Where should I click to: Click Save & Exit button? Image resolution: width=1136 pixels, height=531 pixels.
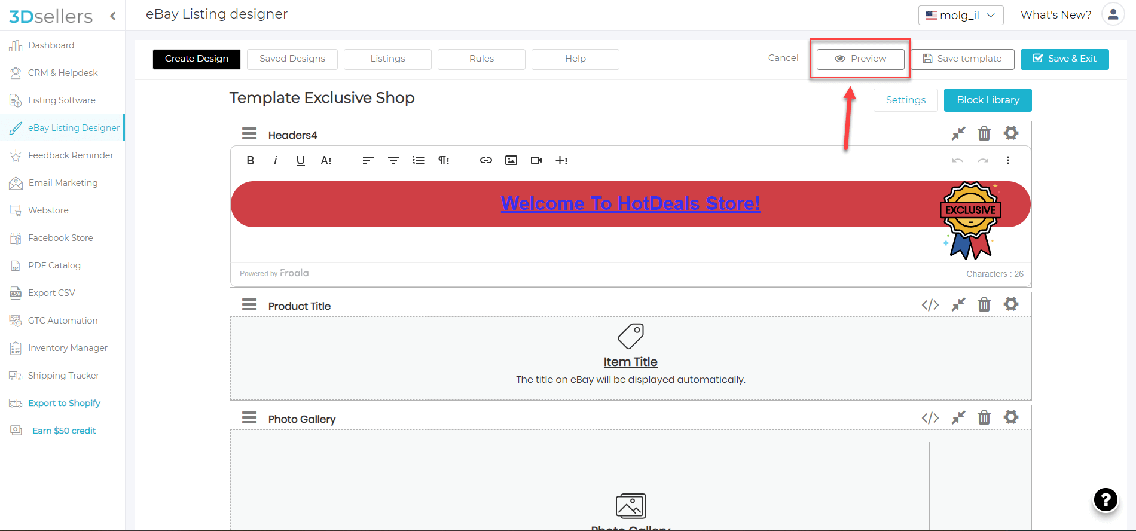1064,59
